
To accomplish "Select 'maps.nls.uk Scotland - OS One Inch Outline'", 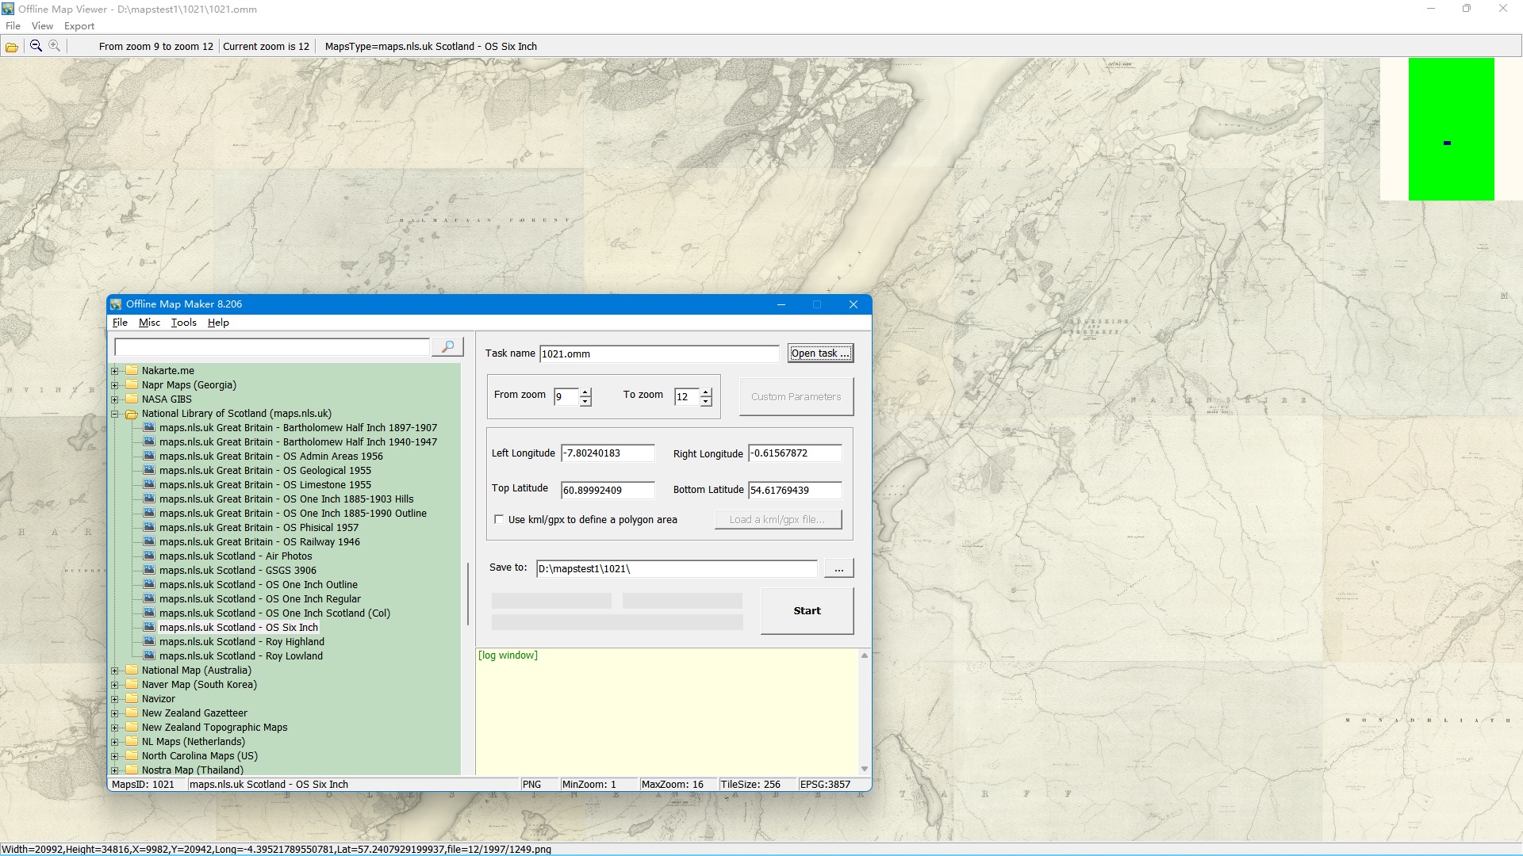I will (259, 584).
